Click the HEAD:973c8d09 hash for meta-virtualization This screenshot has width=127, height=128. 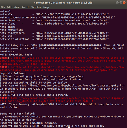[x=72, y=39]
